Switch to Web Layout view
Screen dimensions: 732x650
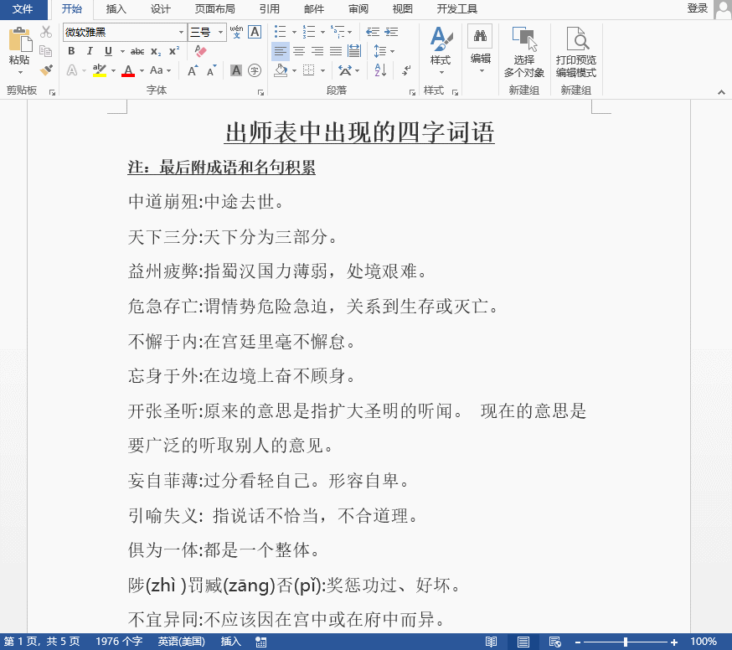(x=555, y=642)
